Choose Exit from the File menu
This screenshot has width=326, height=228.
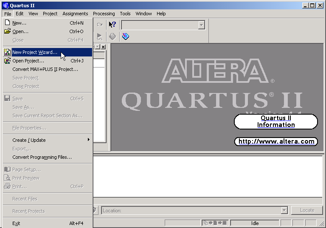point(48,223)
